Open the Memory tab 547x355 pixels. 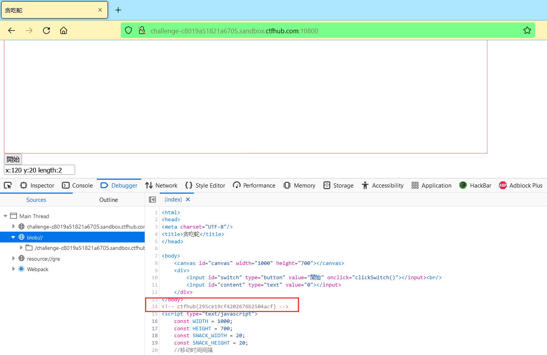[x=299, y=186]
